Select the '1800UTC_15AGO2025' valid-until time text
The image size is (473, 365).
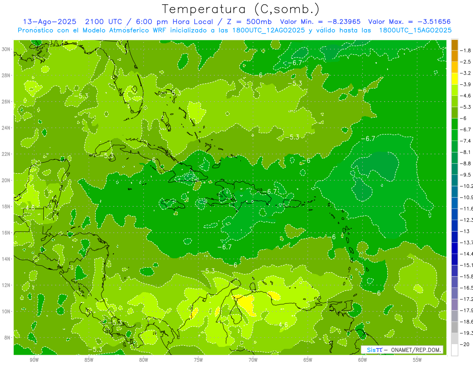(x=415, y=30)
